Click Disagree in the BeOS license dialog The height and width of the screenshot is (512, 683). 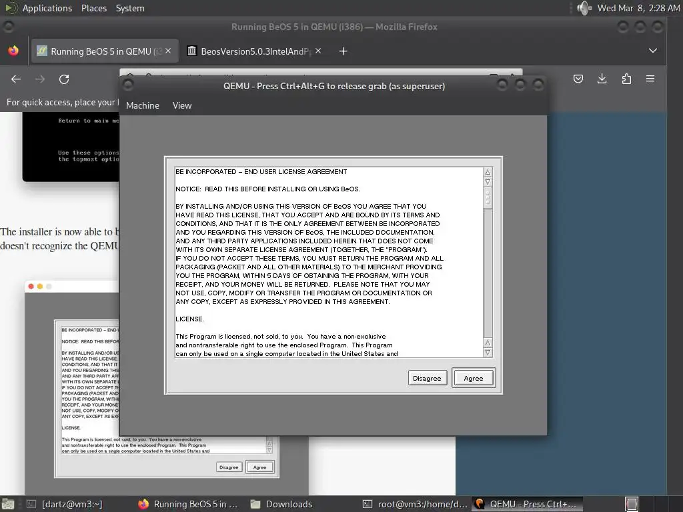point(427,378)
